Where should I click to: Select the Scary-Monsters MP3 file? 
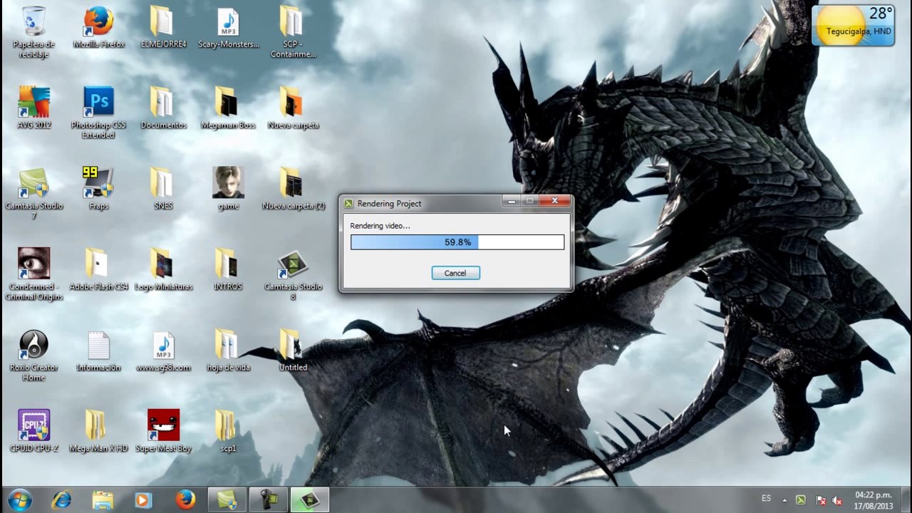pos(228,28)
